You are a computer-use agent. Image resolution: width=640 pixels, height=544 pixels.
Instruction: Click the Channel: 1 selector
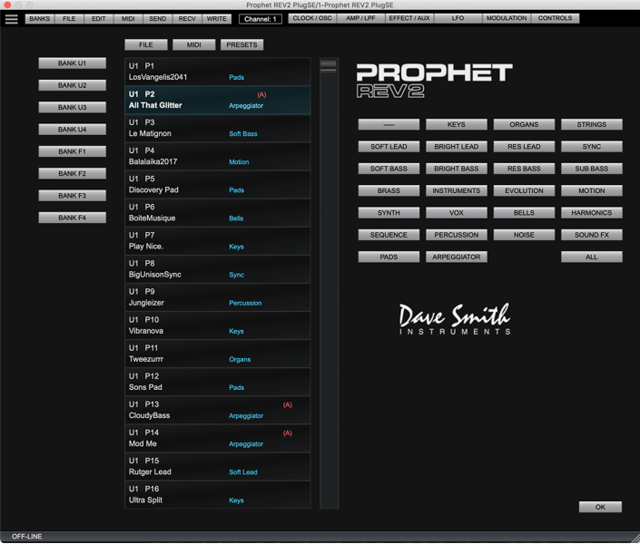pos(261,19)
